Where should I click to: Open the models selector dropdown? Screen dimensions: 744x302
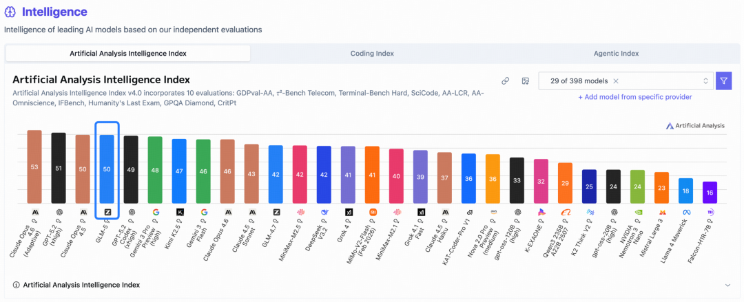coord(705,81)
